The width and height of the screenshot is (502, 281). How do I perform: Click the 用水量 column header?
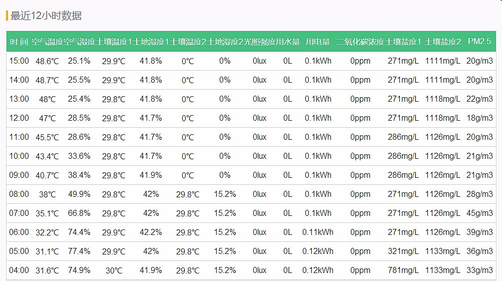(288, 42)
